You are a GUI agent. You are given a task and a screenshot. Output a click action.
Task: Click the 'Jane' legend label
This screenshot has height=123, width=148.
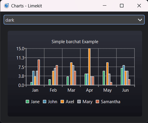[35, 102]
